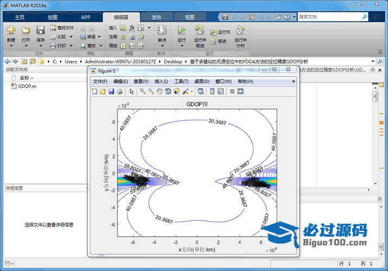
Task: Switch to the 发布 (Publish) tab
Action: 156,17
